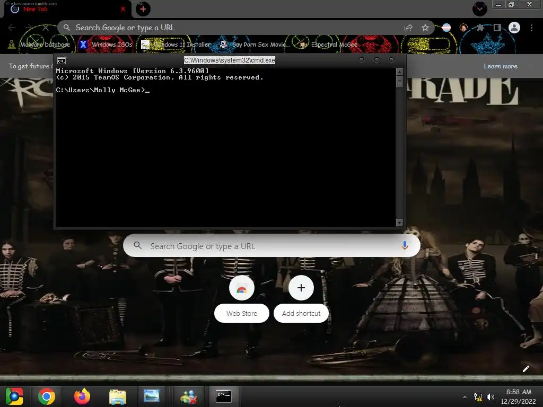Viewport: 543px width, 407px height.
Task: Open tab search dropdown in title bar
Action: pyautogui.click(x=479, y=9)
